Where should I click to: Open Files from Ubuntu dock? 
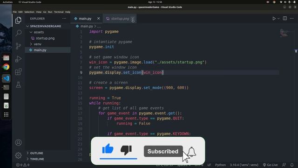pyautogui.click(x=6, y=58)
